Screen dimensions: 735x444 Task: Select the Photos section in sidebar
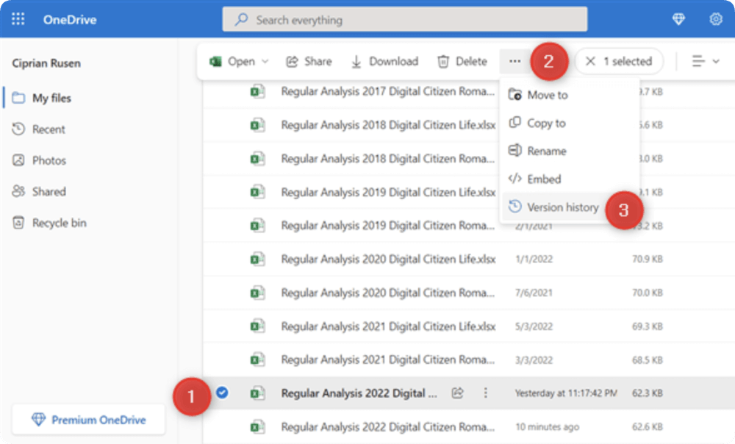coord(47,160)
